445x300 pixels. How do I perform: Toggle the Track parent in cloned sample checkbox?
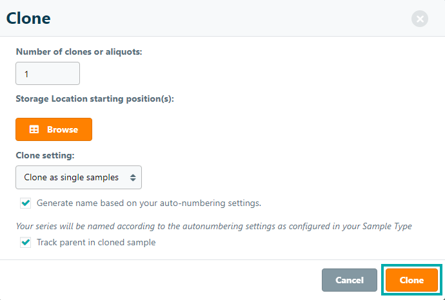click(26, 243)
